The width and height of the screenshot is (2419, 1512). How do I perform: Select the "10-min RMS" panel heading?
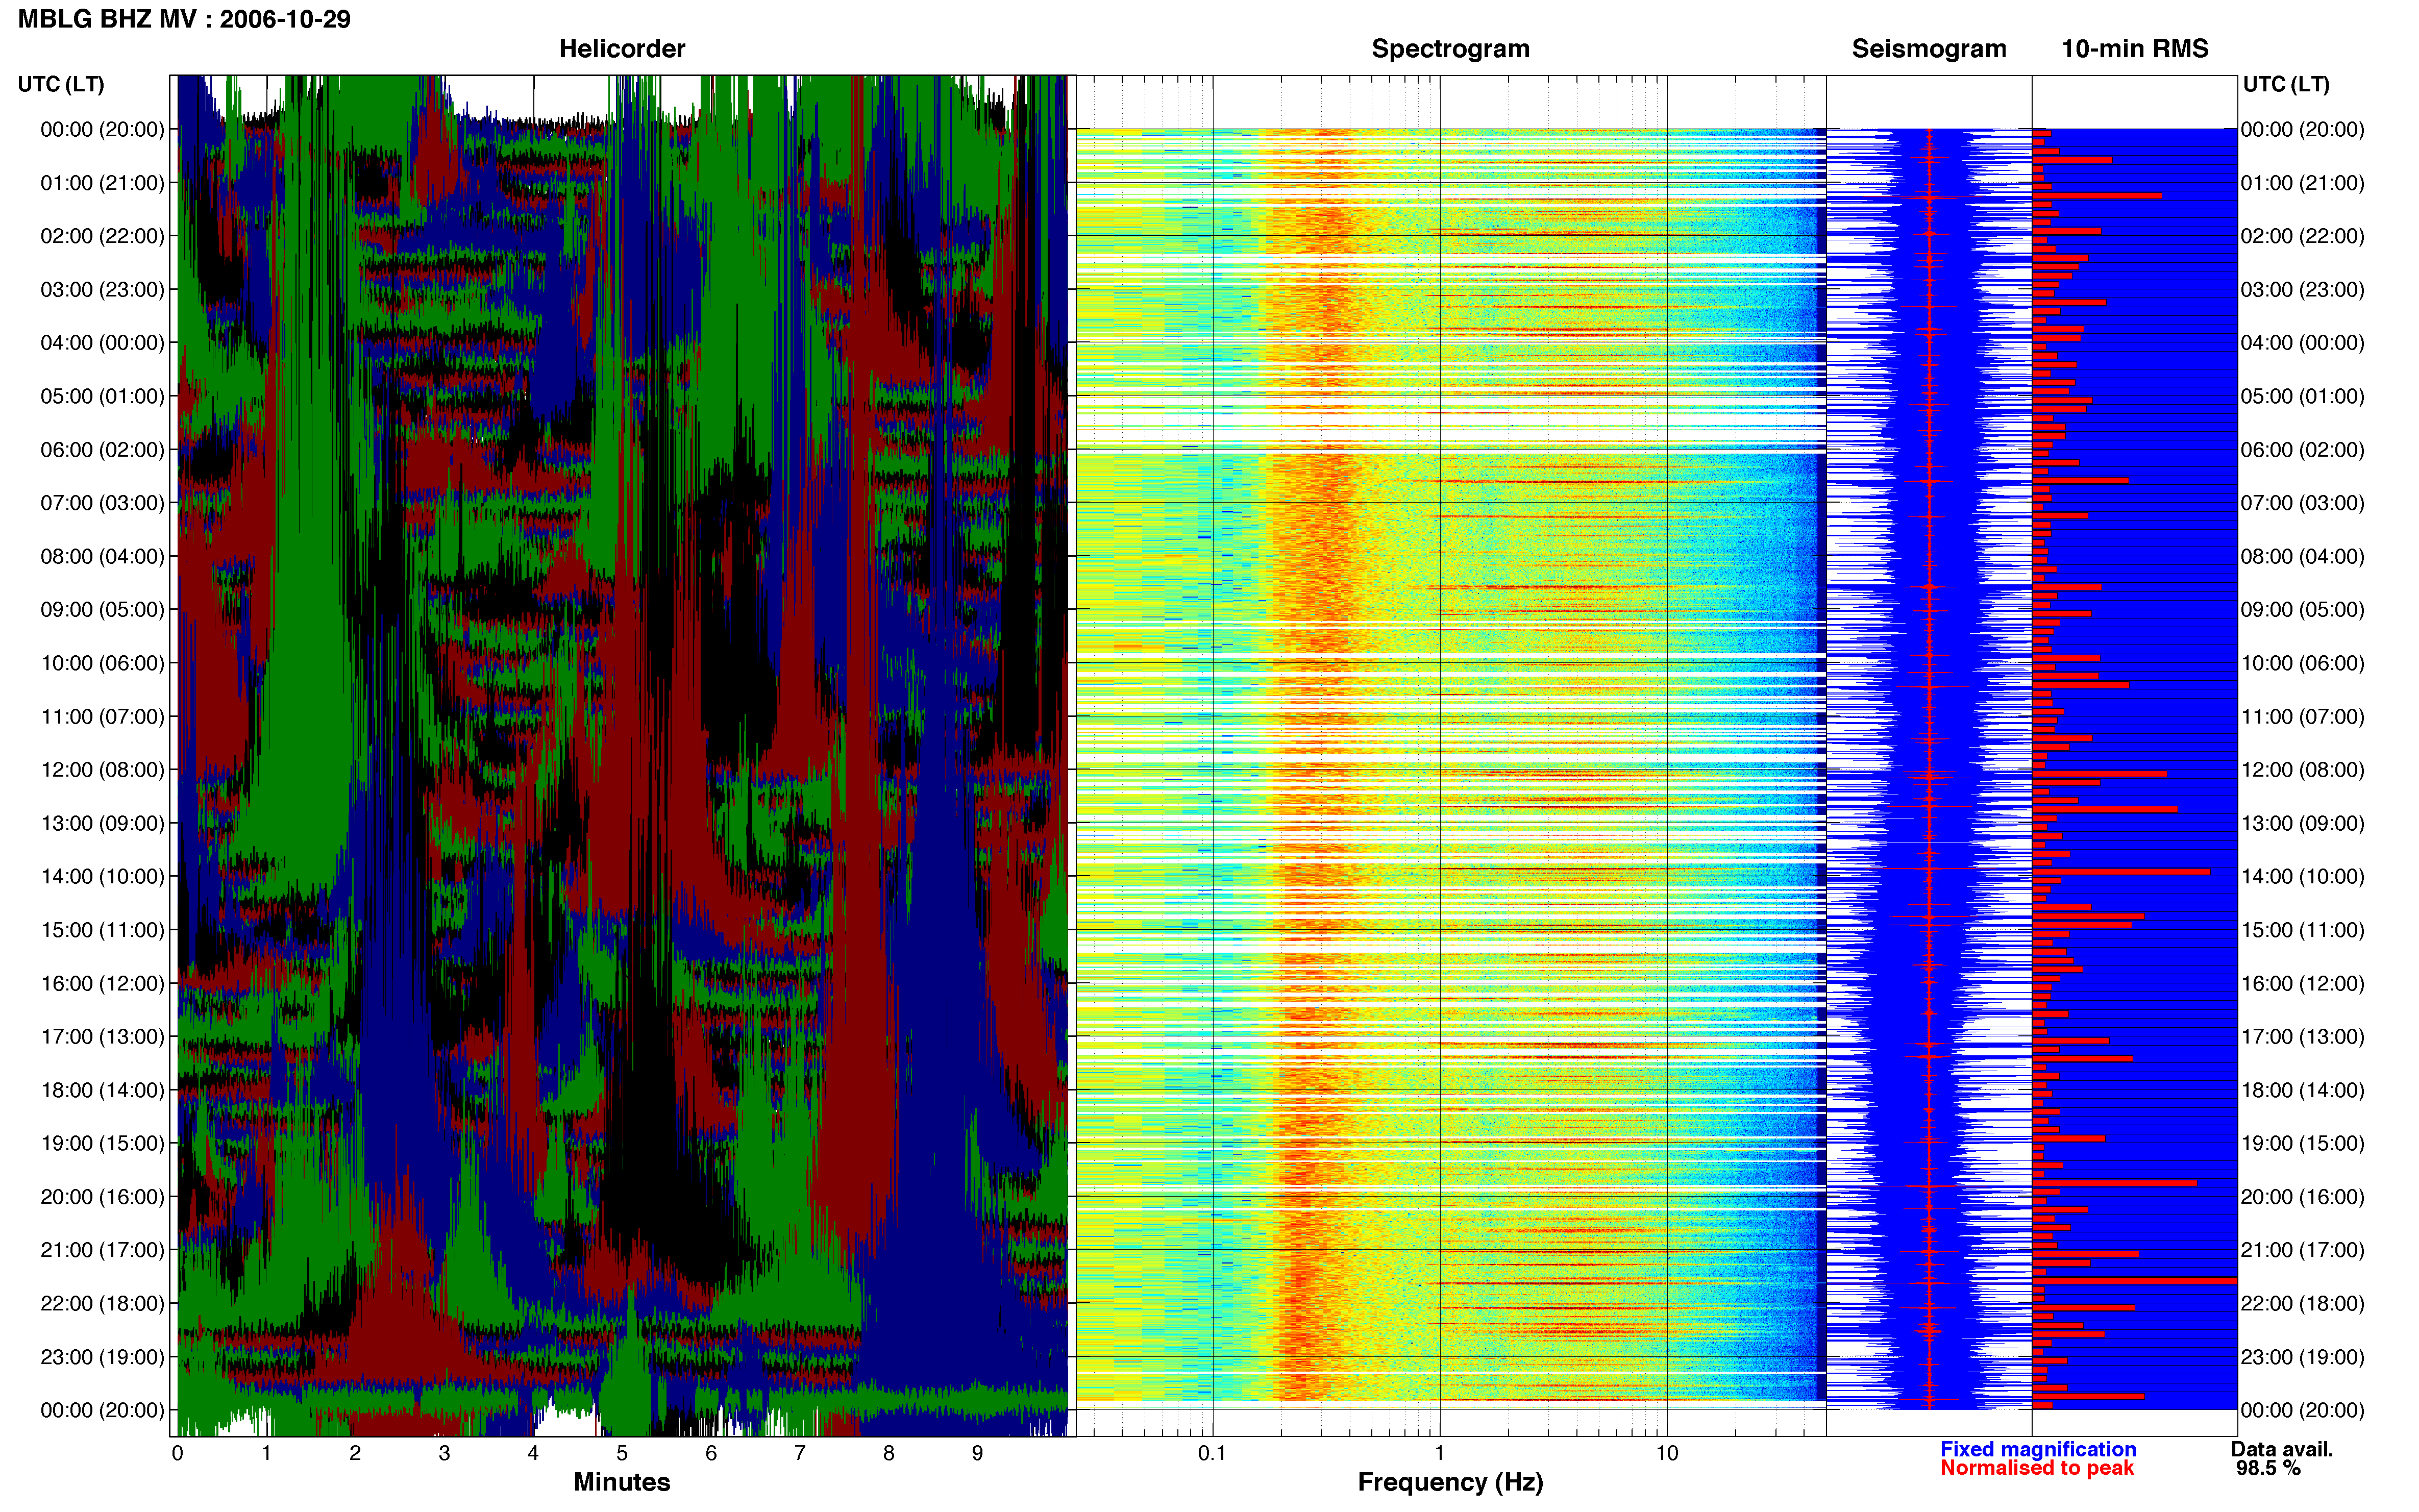[x=2135, y=49]
